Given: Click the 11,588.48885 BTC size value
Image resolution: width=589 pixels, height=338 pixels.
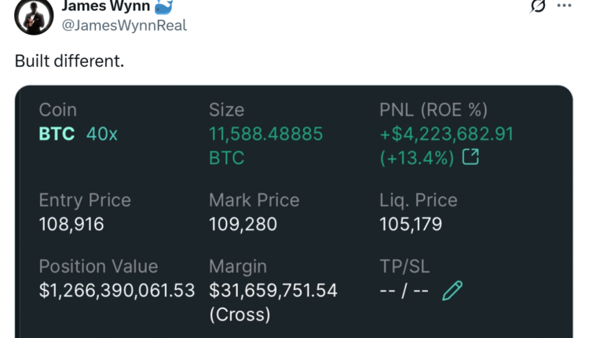Looking at the screenshot, I should pyautogui.click(x=265, y=134).
